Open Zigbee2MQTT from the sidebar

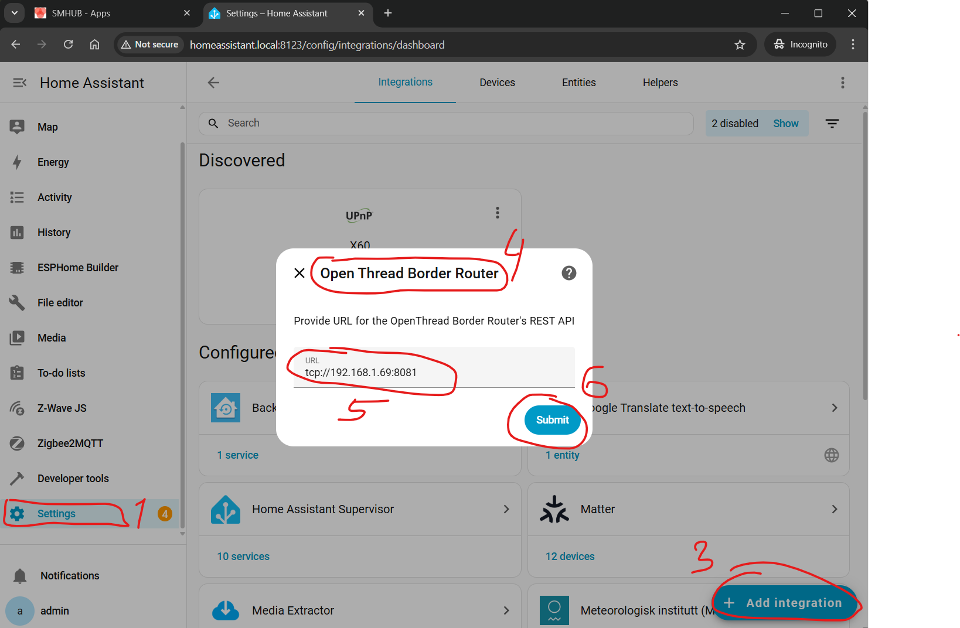tap(70, 443)
